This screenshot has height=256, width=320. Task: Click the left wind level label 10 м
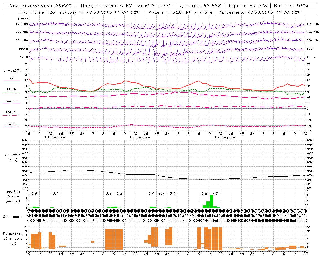coord(24,57)
